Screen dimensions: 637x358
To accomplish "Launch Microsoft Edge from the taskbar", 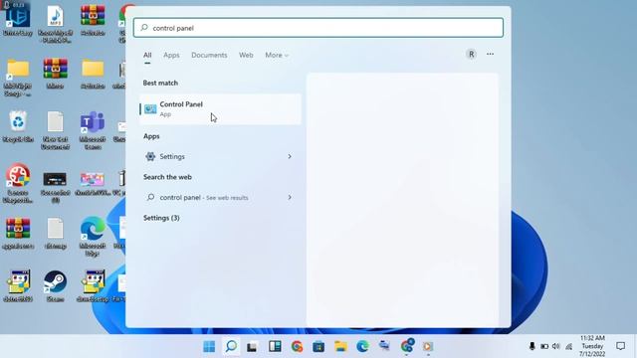I will (362, 346).
